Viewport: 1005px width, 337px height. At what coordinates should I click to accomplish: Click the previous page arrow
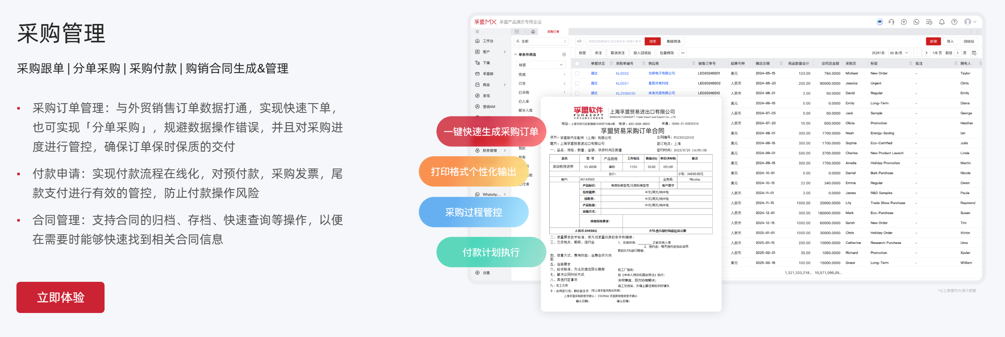(x=917, y=53)
